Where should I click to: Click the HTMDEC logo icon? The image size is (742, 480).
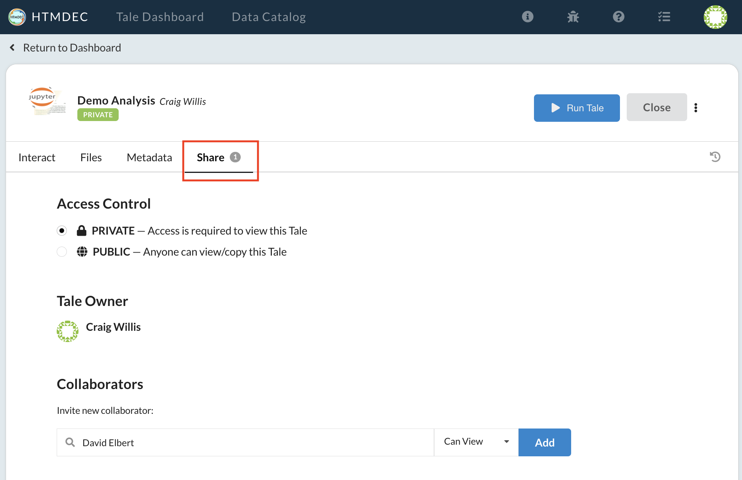[17, 17]
